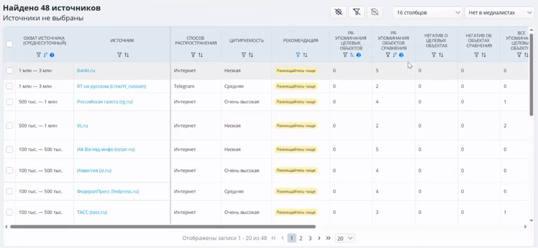The width and height of the screenshot is (538, 248).
Task: Jump to last page with double arrow
Action: [x=328, y=238]
